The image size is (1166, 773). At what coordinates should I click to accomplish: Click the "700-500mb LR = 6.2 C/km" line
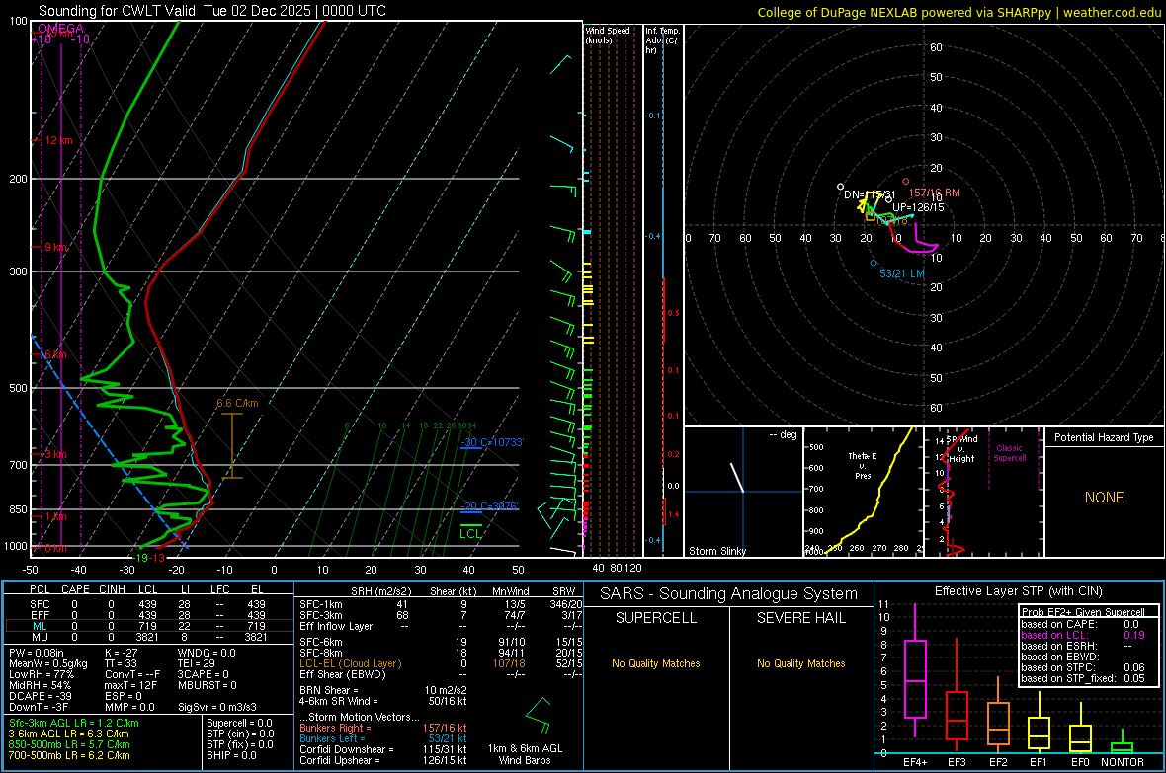coord(69,755)
